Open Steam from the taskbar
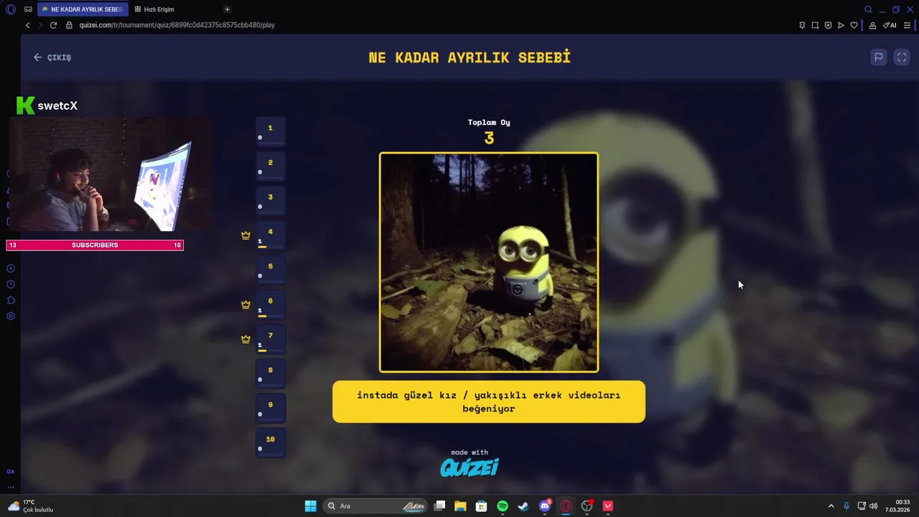 click(523, 506)
